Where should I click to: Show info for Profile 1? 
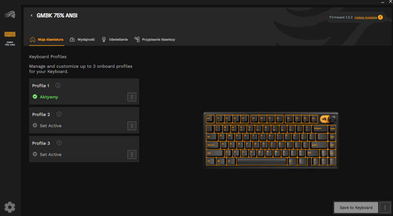point(58,85)
